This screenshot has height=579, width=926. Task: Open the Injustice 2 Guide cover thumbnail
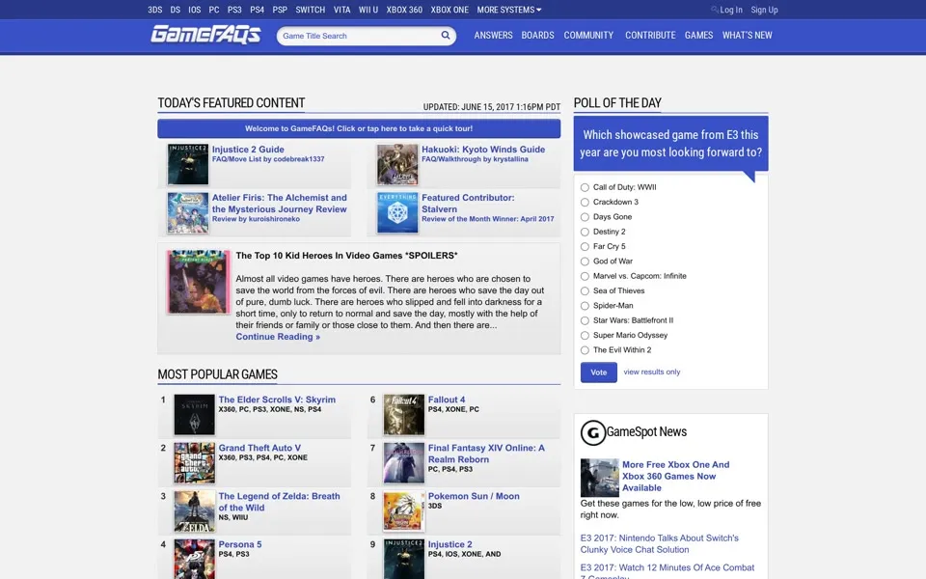tap(188, 164)
